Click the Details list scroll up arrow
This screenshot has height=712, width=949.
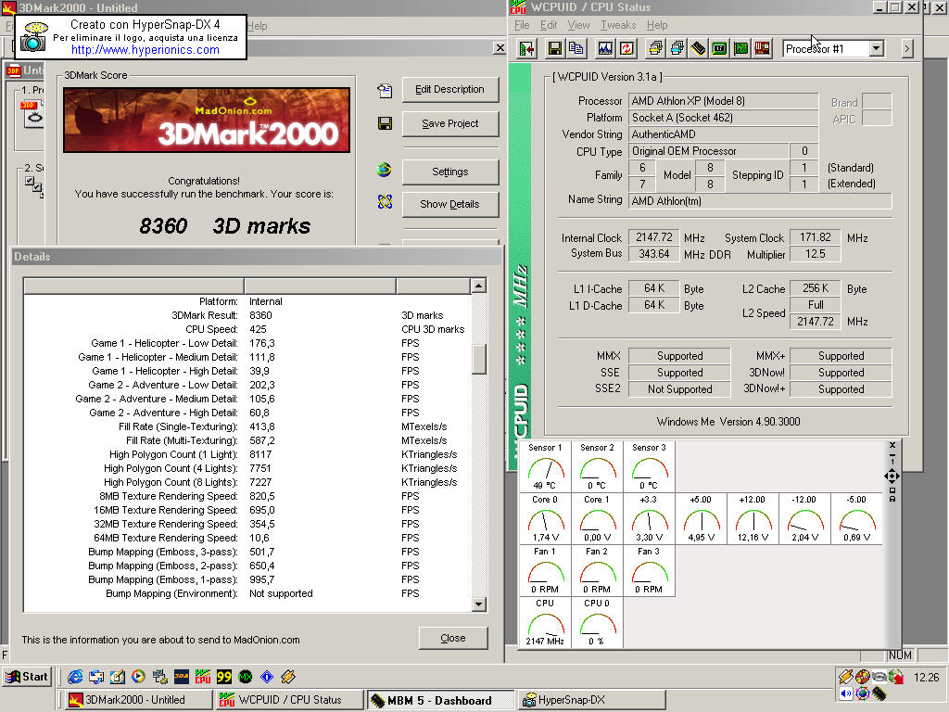tap(479, 286)
